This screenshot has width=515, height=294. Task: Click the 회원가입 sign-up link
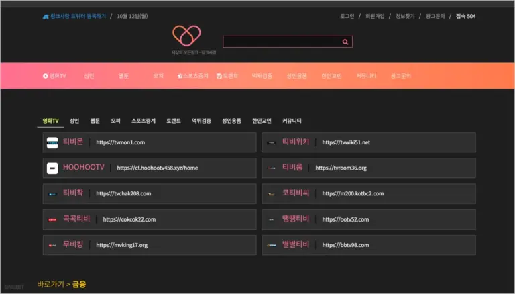coord(375,16)
